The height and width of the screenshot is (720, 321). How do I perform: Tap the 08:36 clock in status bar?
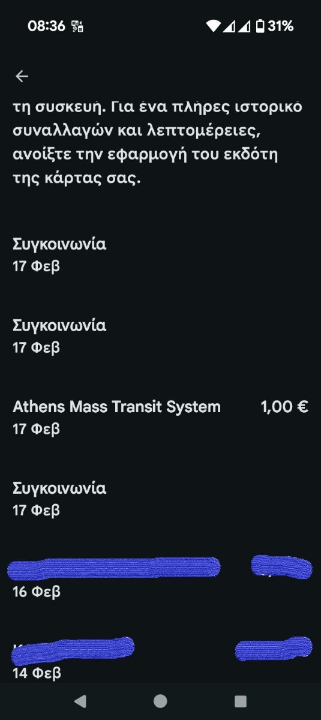pyautogui.click(x=46, y=26)
